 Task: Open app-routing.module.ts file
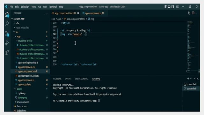[x=30, y=63]
